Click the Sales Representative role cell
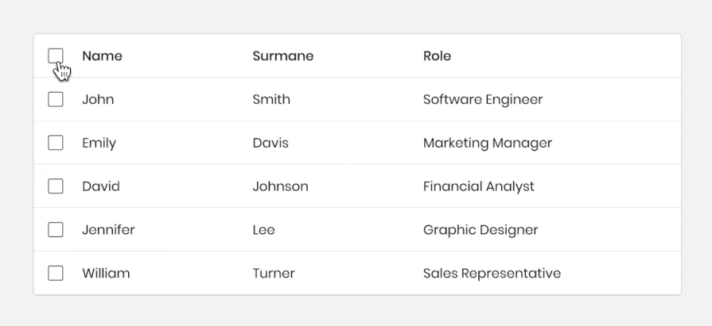 point(492,273)
